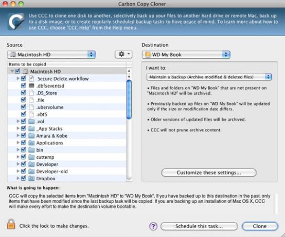Click Schedule this task button
The width and height of the screenshot is (285, 237).
pyautogui.click(x=199, y=226)
